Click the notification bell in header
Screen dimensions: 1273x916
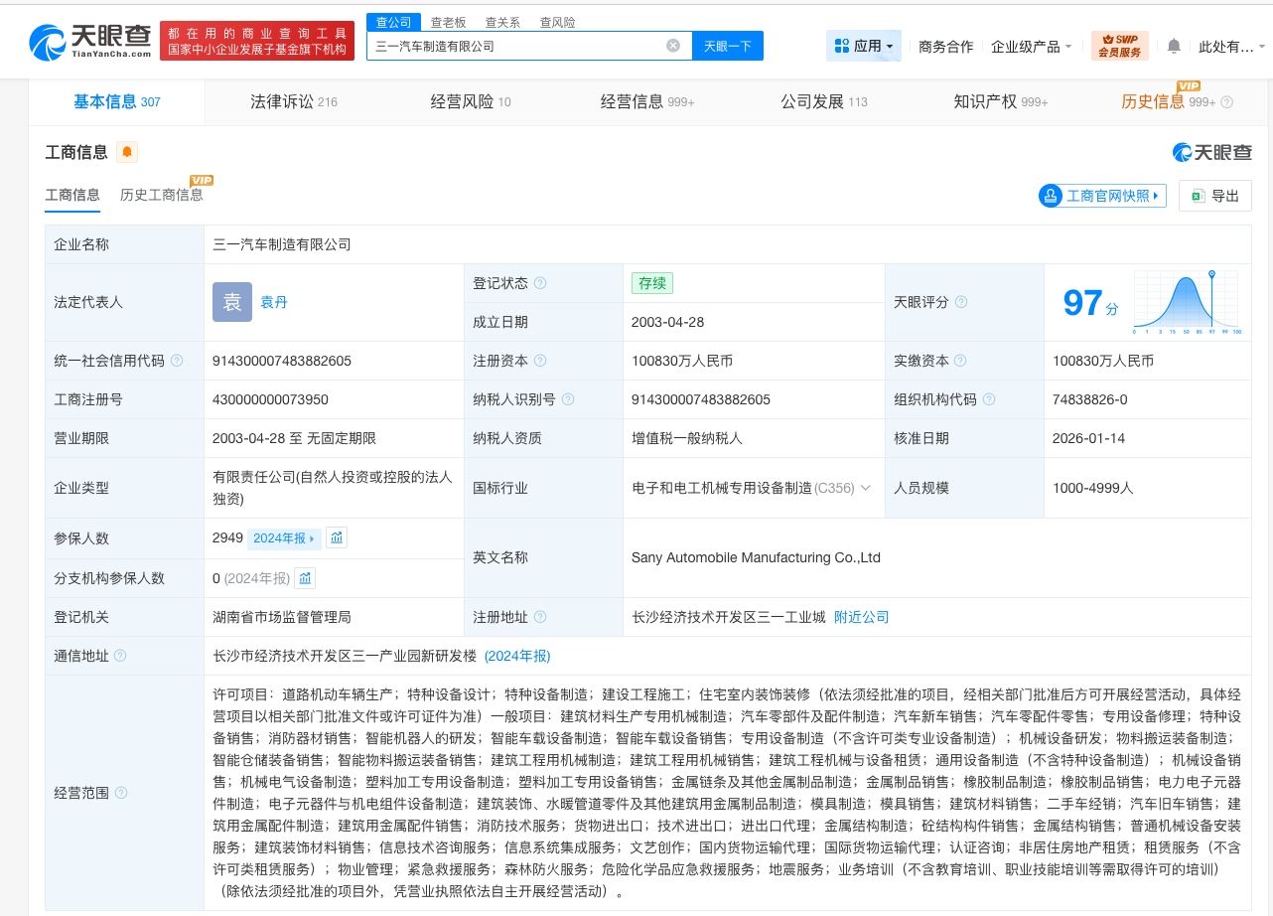1174,46
